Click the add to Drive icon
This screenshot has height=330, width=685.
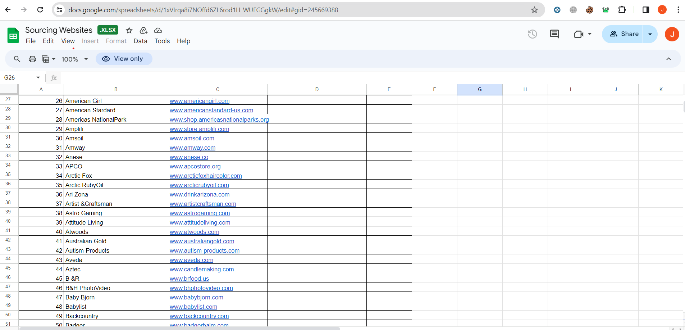[x=143, y=31]
